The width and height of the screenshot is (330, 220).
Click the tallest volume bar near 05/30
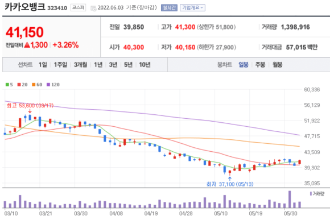click(x=290, y=199)
